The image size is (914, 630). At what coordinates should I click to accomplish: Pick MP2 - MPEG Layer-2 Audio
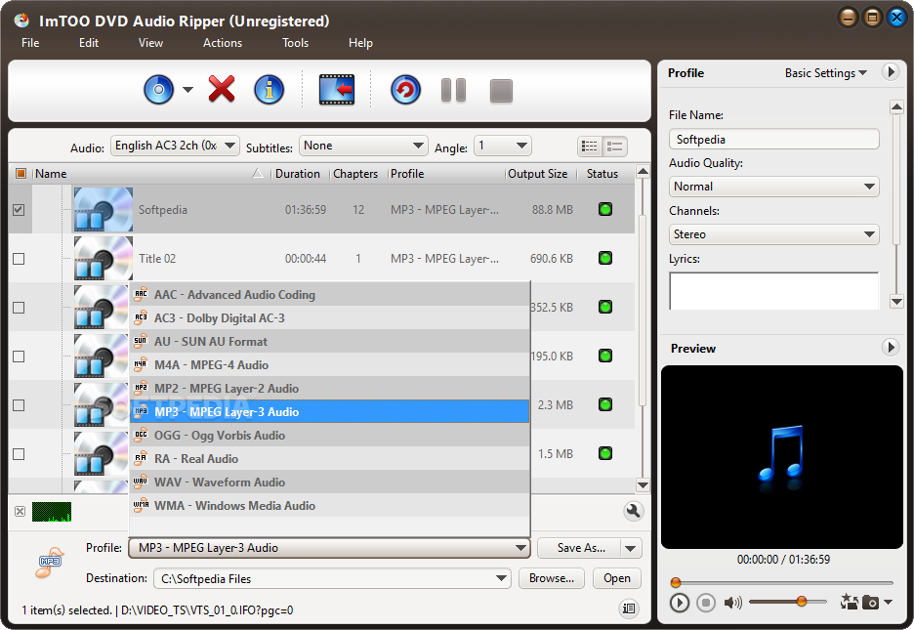click(x=329, y=388)
